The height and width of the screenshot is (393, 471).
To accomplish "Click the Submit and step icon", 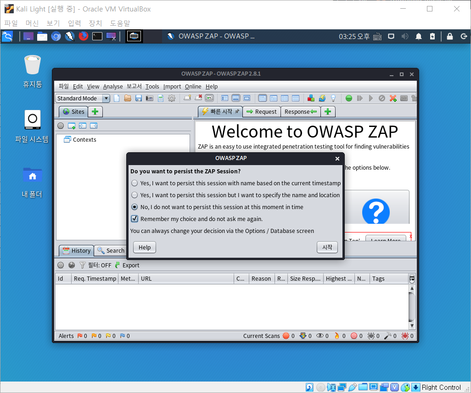I will point(360,98).
